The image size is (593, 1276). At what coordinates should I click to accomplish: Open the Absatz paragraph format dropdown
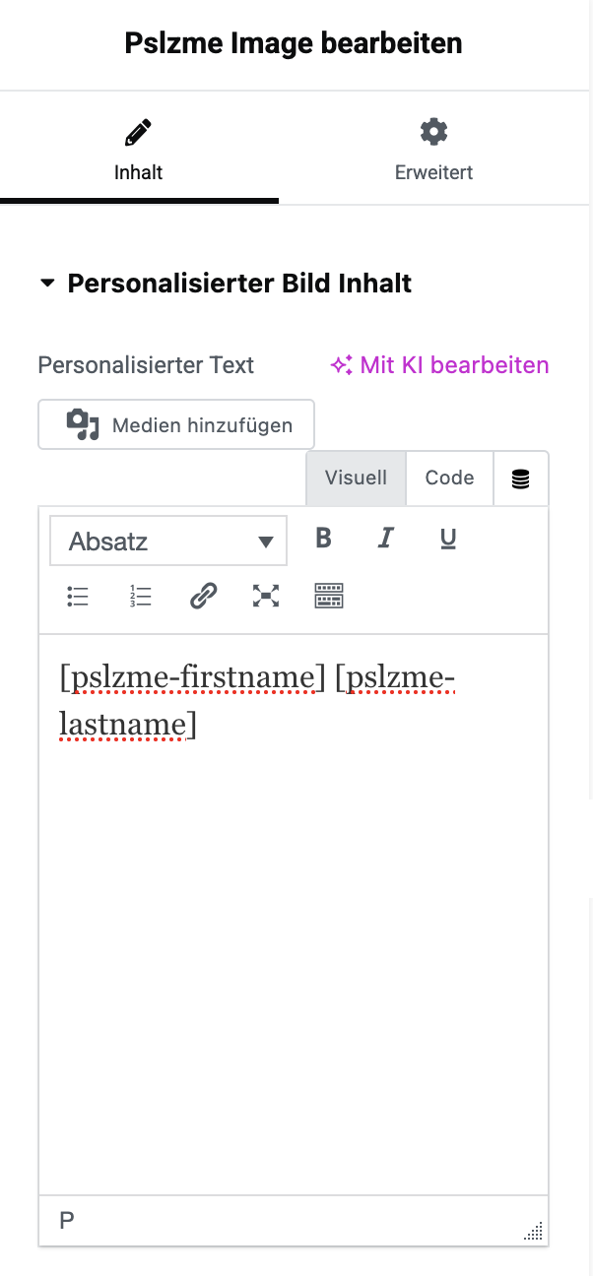pos(168,542)
